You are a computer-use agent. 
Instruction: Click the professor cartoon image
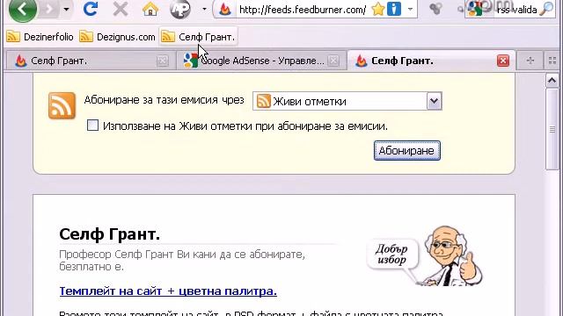pos(452,255)
